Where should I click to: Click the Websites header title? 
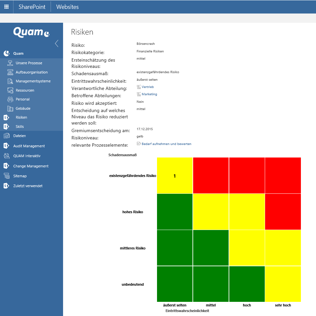[67, 7]
